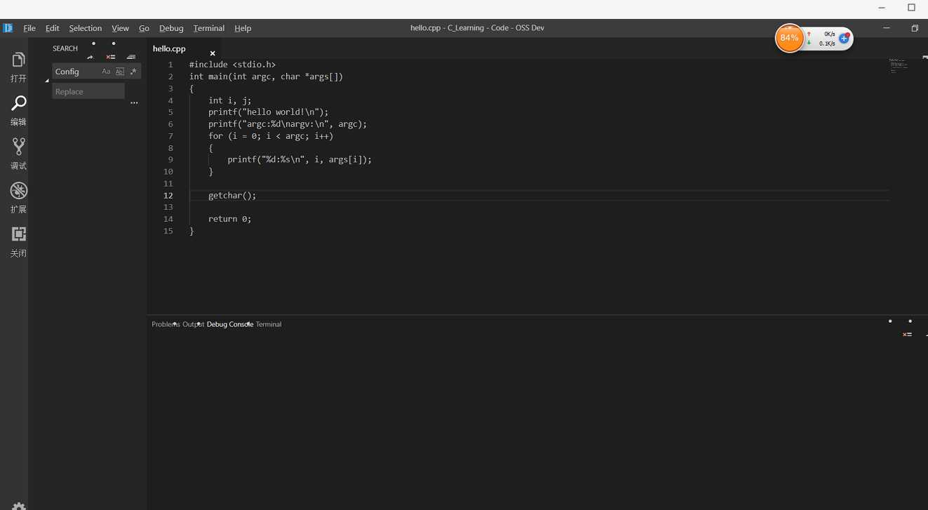Click the return 0; line
This screenshot has width=928, height=510.
pos(229,219)
